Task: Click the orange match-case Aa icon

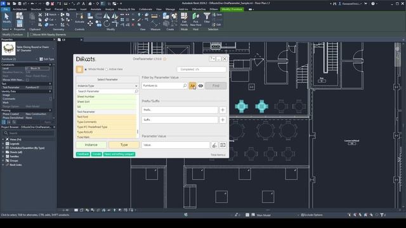Action: tap(192, 86)
